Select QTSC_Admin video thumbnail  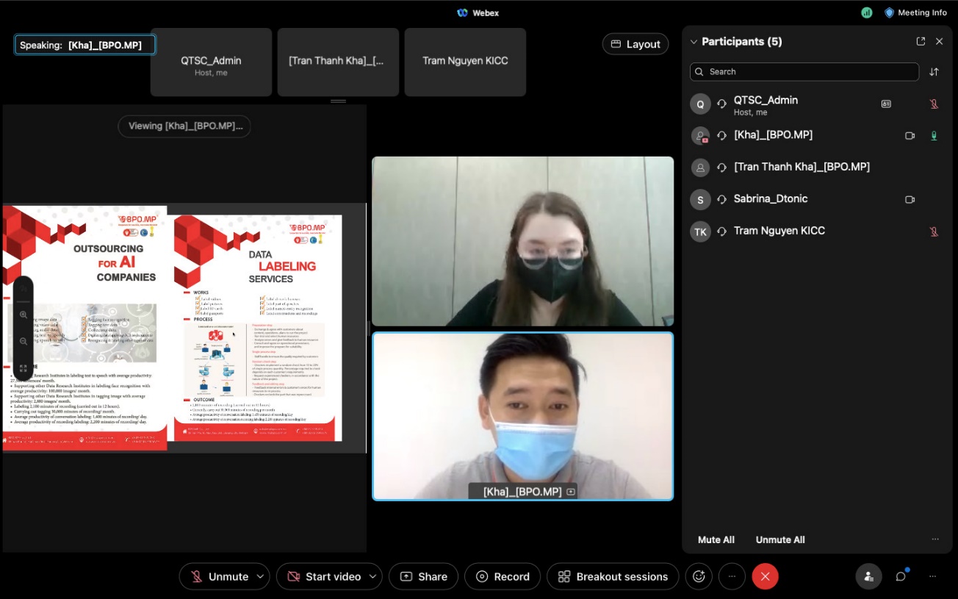[212, 62]
